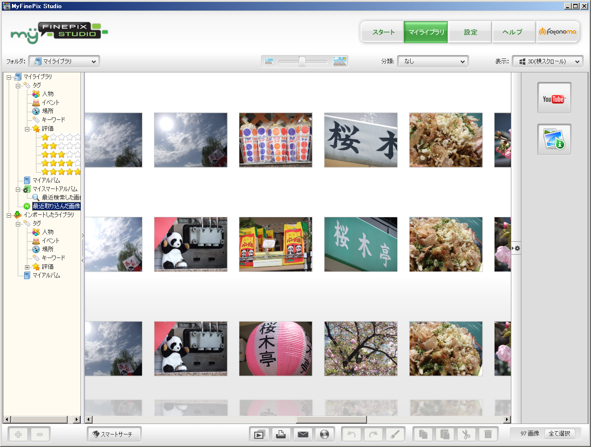
Task: Click the burn to disc icon
Action: pos(325,435)
